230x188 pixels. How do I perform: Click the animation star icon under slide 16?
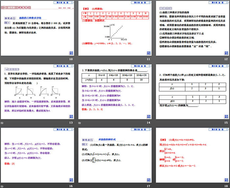[x=2, y=186]
